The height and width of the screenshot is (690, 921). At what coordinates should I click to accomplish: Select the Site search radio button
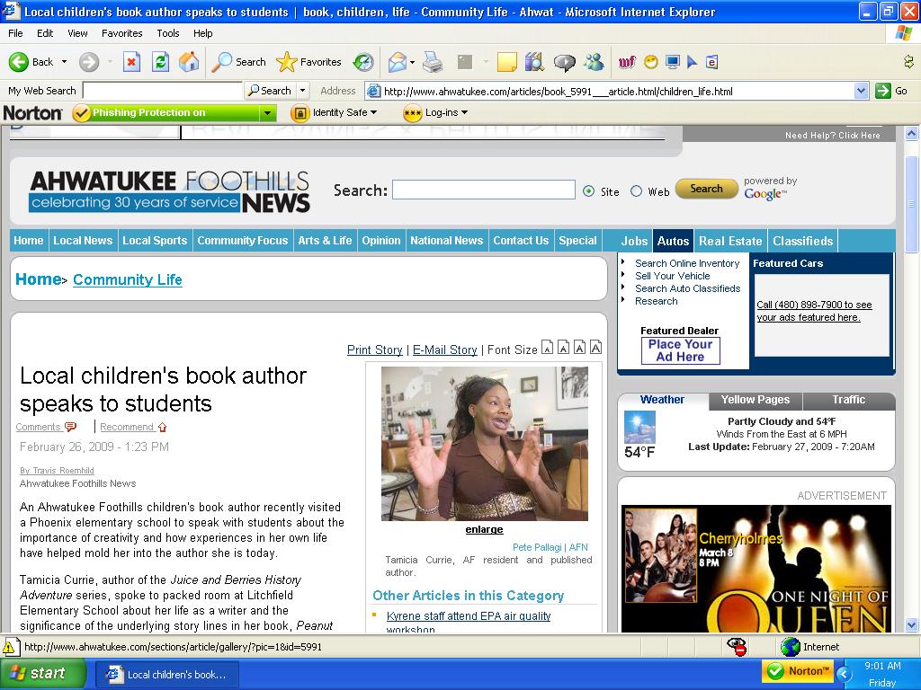tap(589, 190)
